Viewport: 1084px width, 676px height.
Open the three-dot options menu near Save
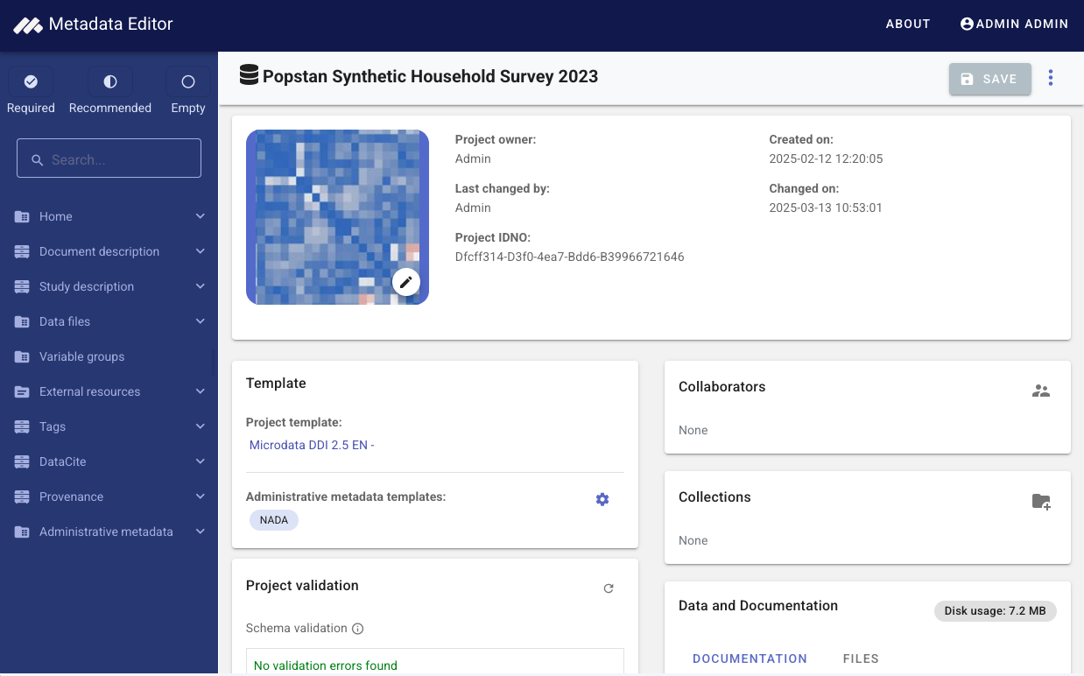[1050, 78]
